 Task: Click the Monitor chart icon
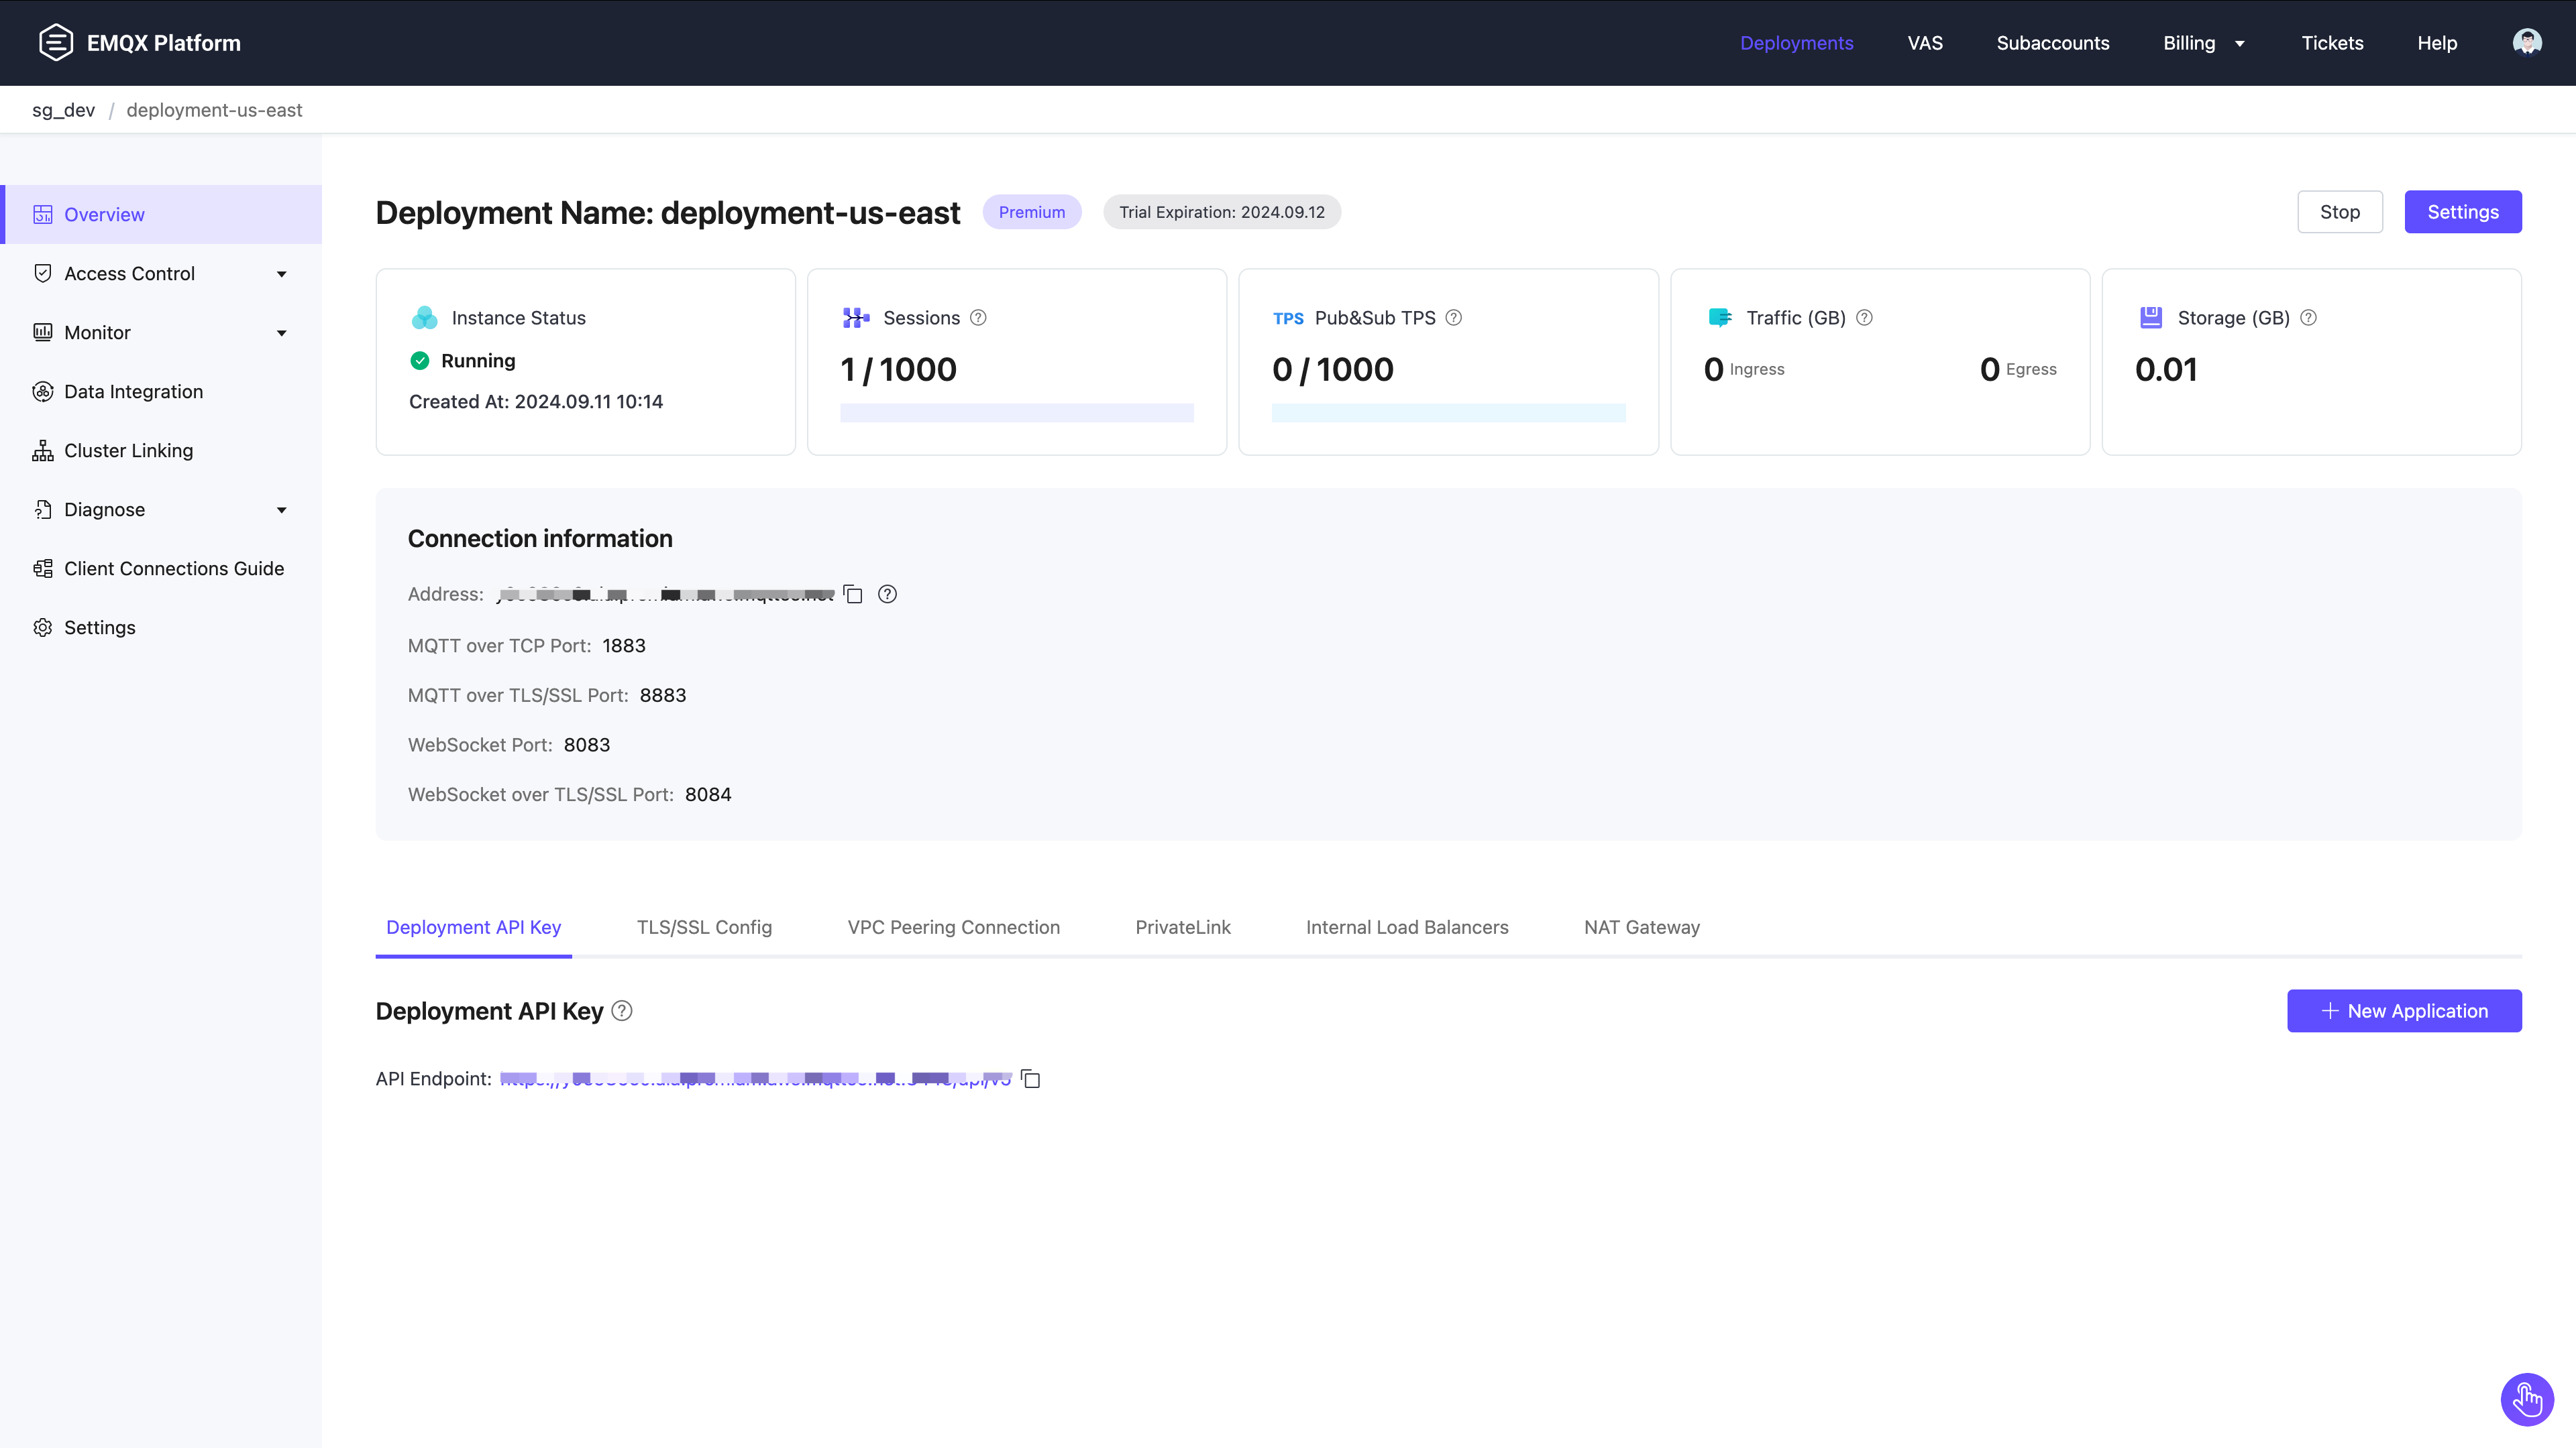(x=42, y=333)
